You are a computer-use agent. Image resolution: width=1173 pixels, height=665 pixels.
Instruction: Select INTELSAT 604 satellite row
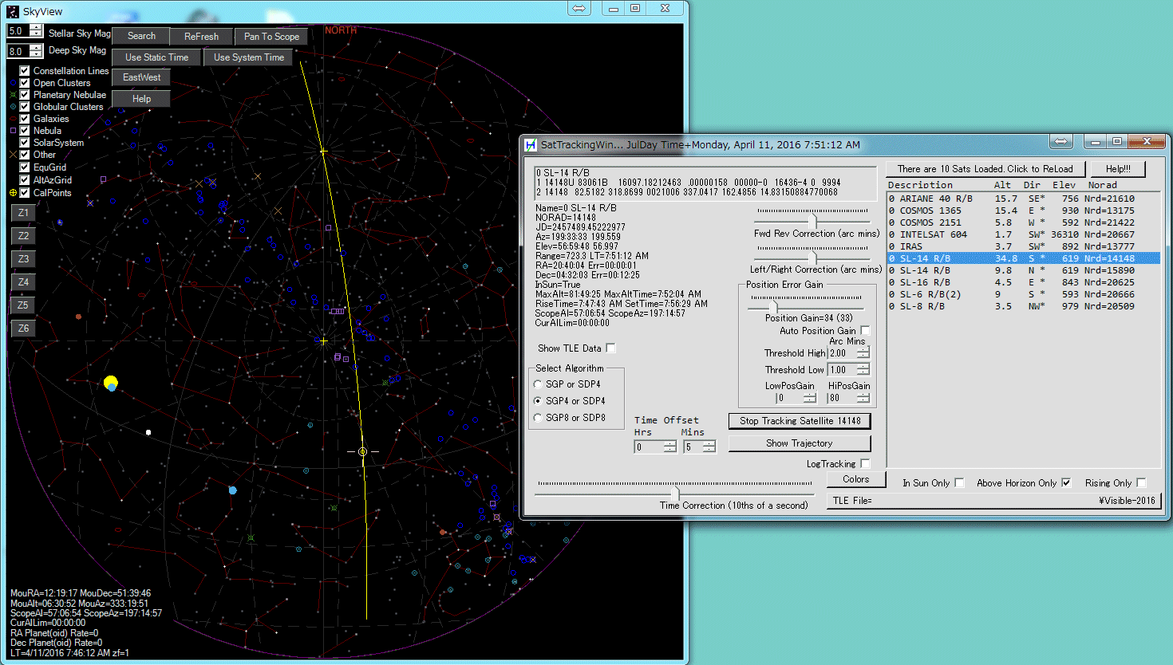1024,234
